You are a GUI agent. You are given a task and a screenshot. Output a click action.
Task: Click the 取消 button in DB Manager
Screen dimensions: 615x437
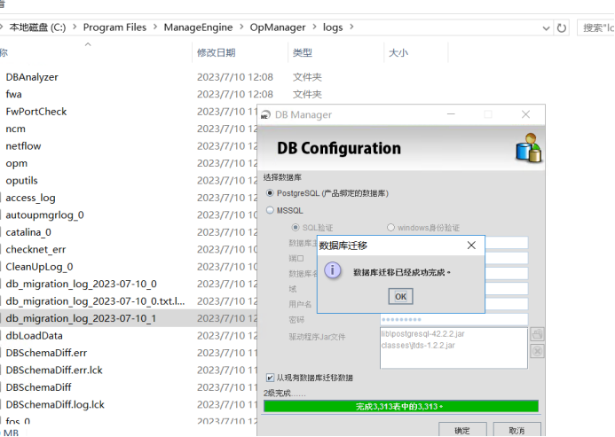[x=517, y=430]
